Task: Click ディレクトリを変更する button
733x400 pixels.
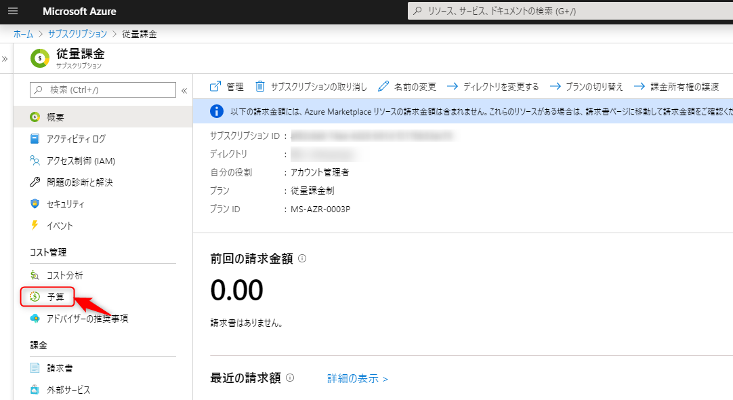Action: (x=493, y=87)
